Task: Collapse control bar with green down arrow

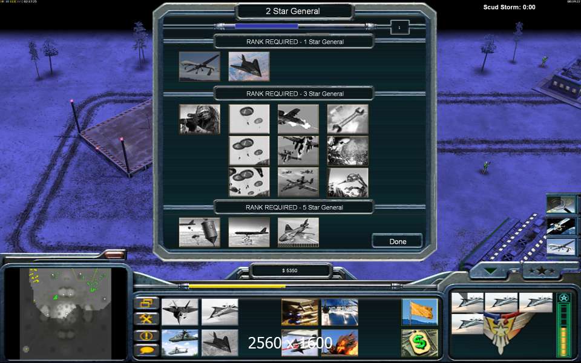Action: [x=491, y=271]
